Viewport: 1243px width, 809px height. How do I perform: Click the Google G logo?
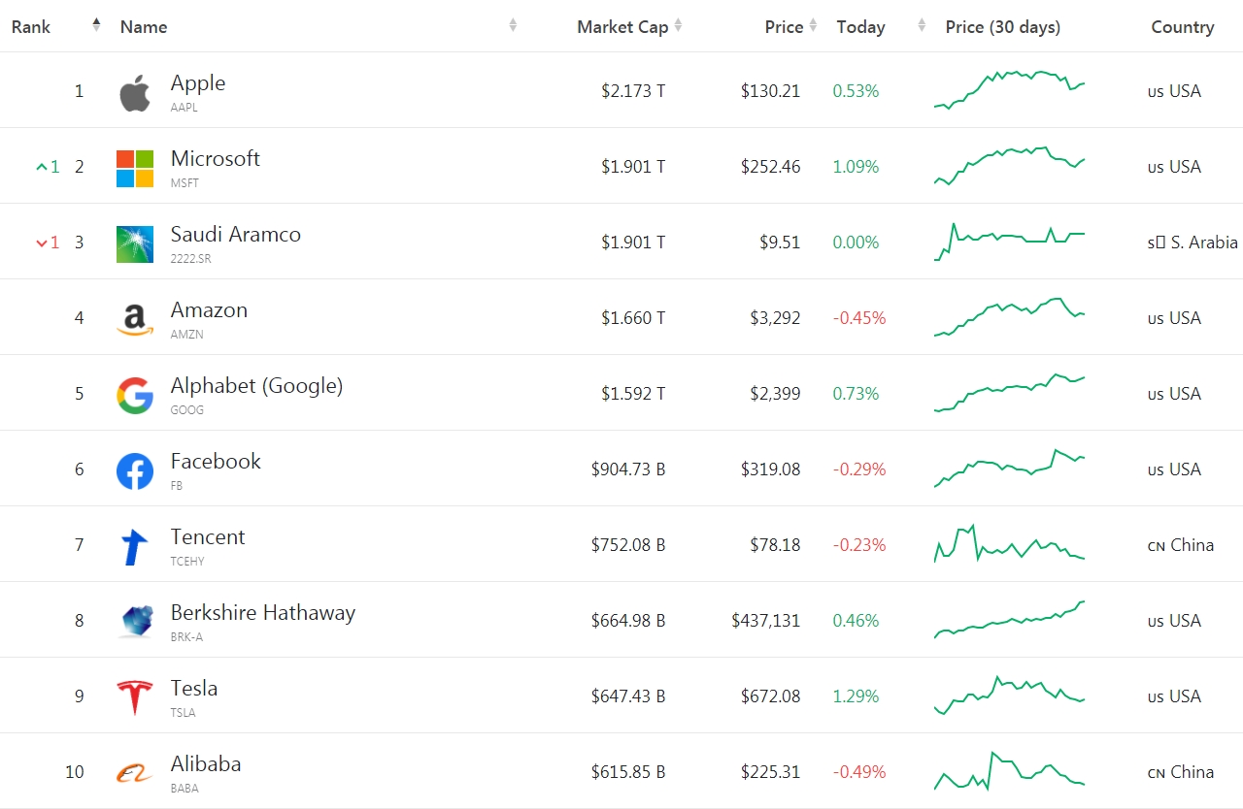(x=135, y=396)
